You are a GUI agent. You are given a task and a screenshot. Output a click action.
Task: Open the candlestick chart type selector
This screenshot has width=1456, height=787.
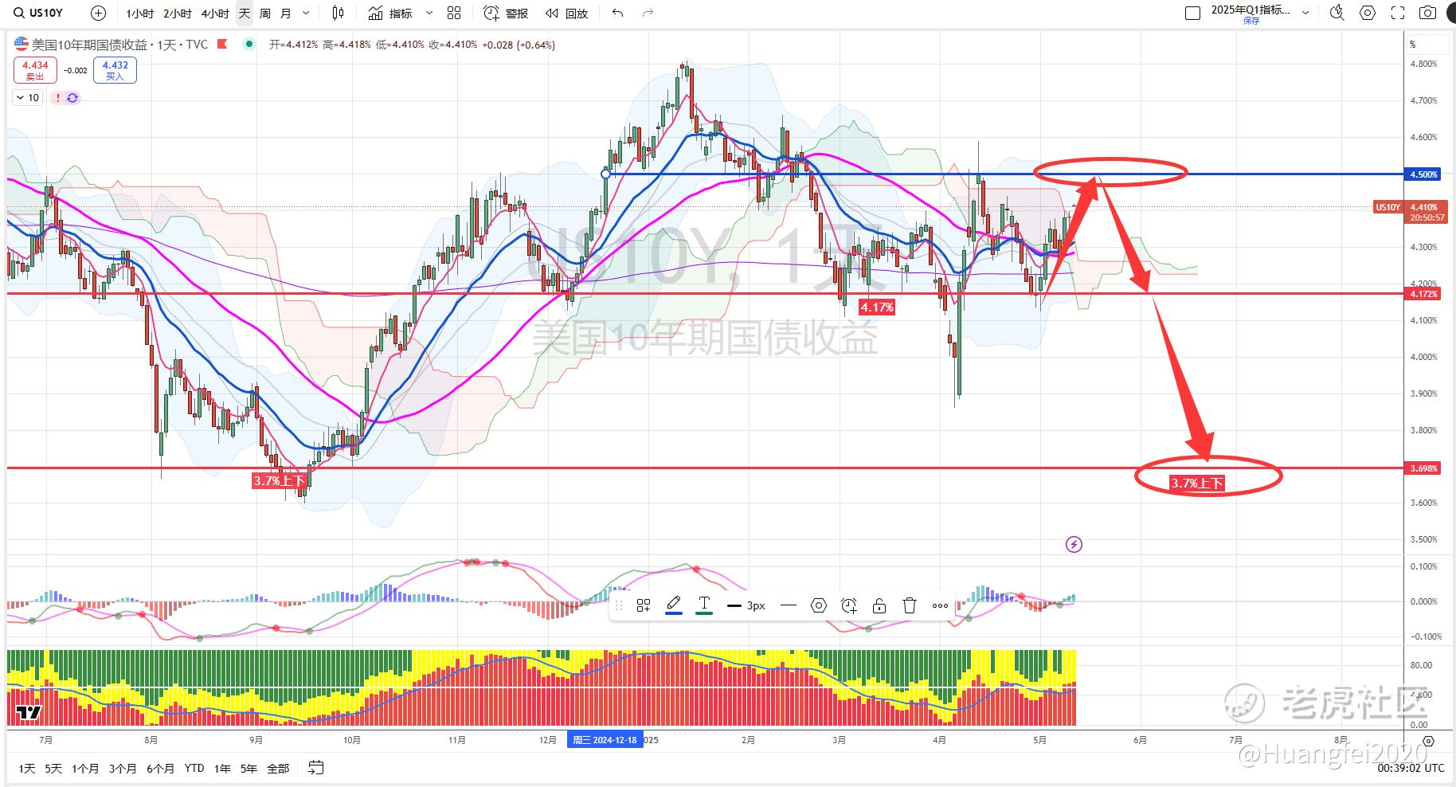click(339, 13)
